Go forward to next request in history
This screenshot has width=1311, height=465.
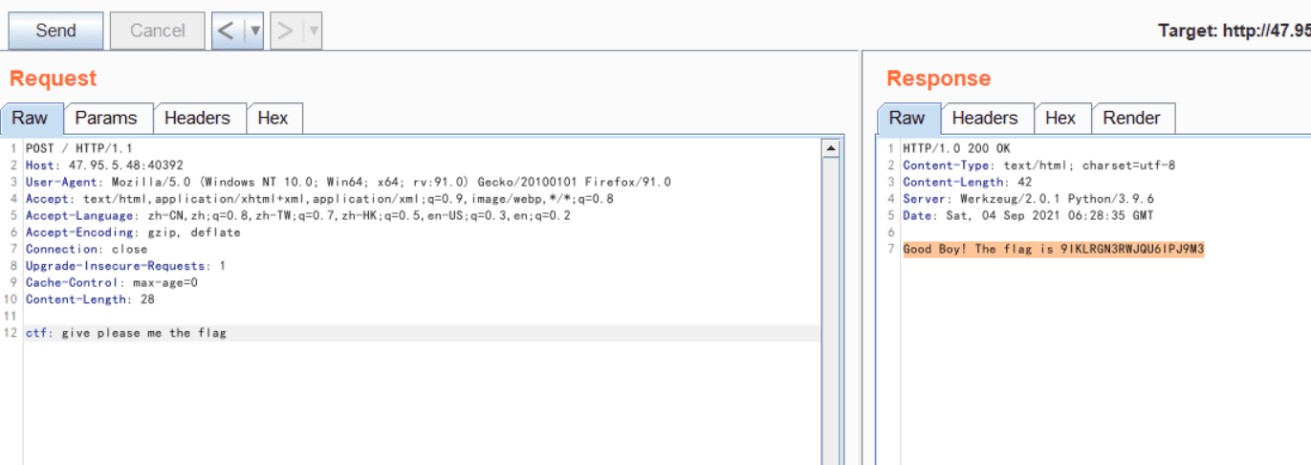[285, 31]
